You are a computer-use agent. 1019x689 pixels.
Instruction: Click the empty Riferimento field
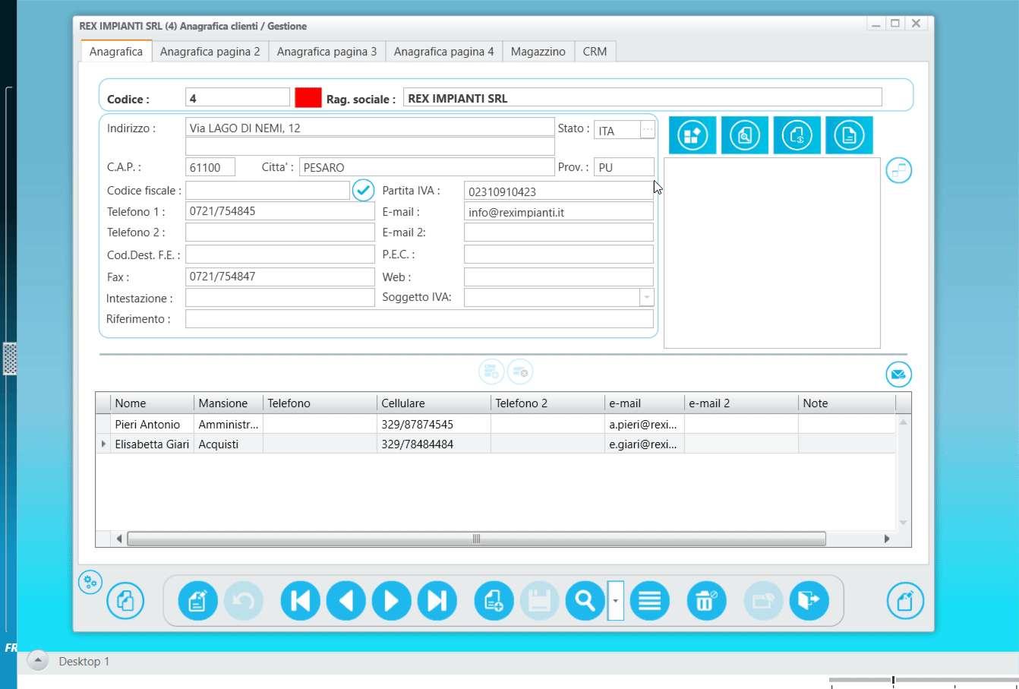(419, 319)
